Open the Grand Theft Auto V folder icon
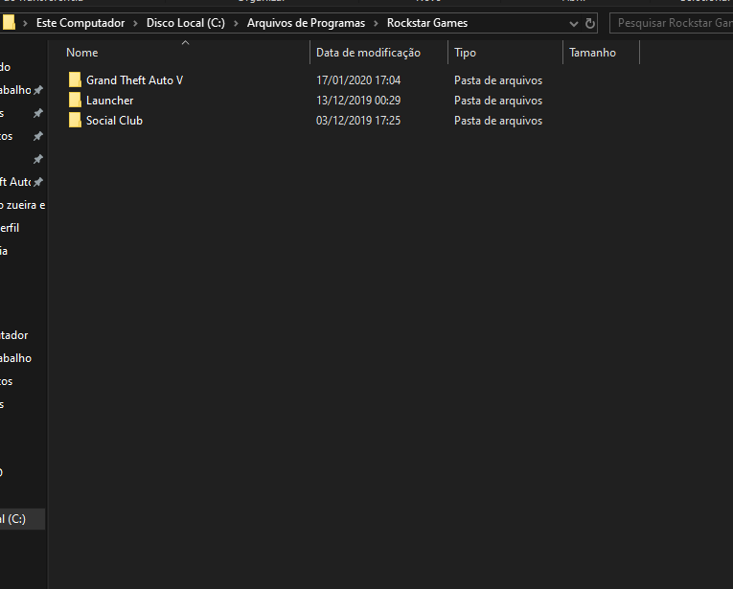 point(75,80)
